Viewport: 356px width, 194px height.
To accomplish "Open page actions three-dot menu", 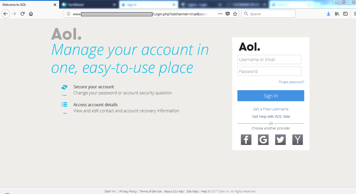I will tap(220, 14).
